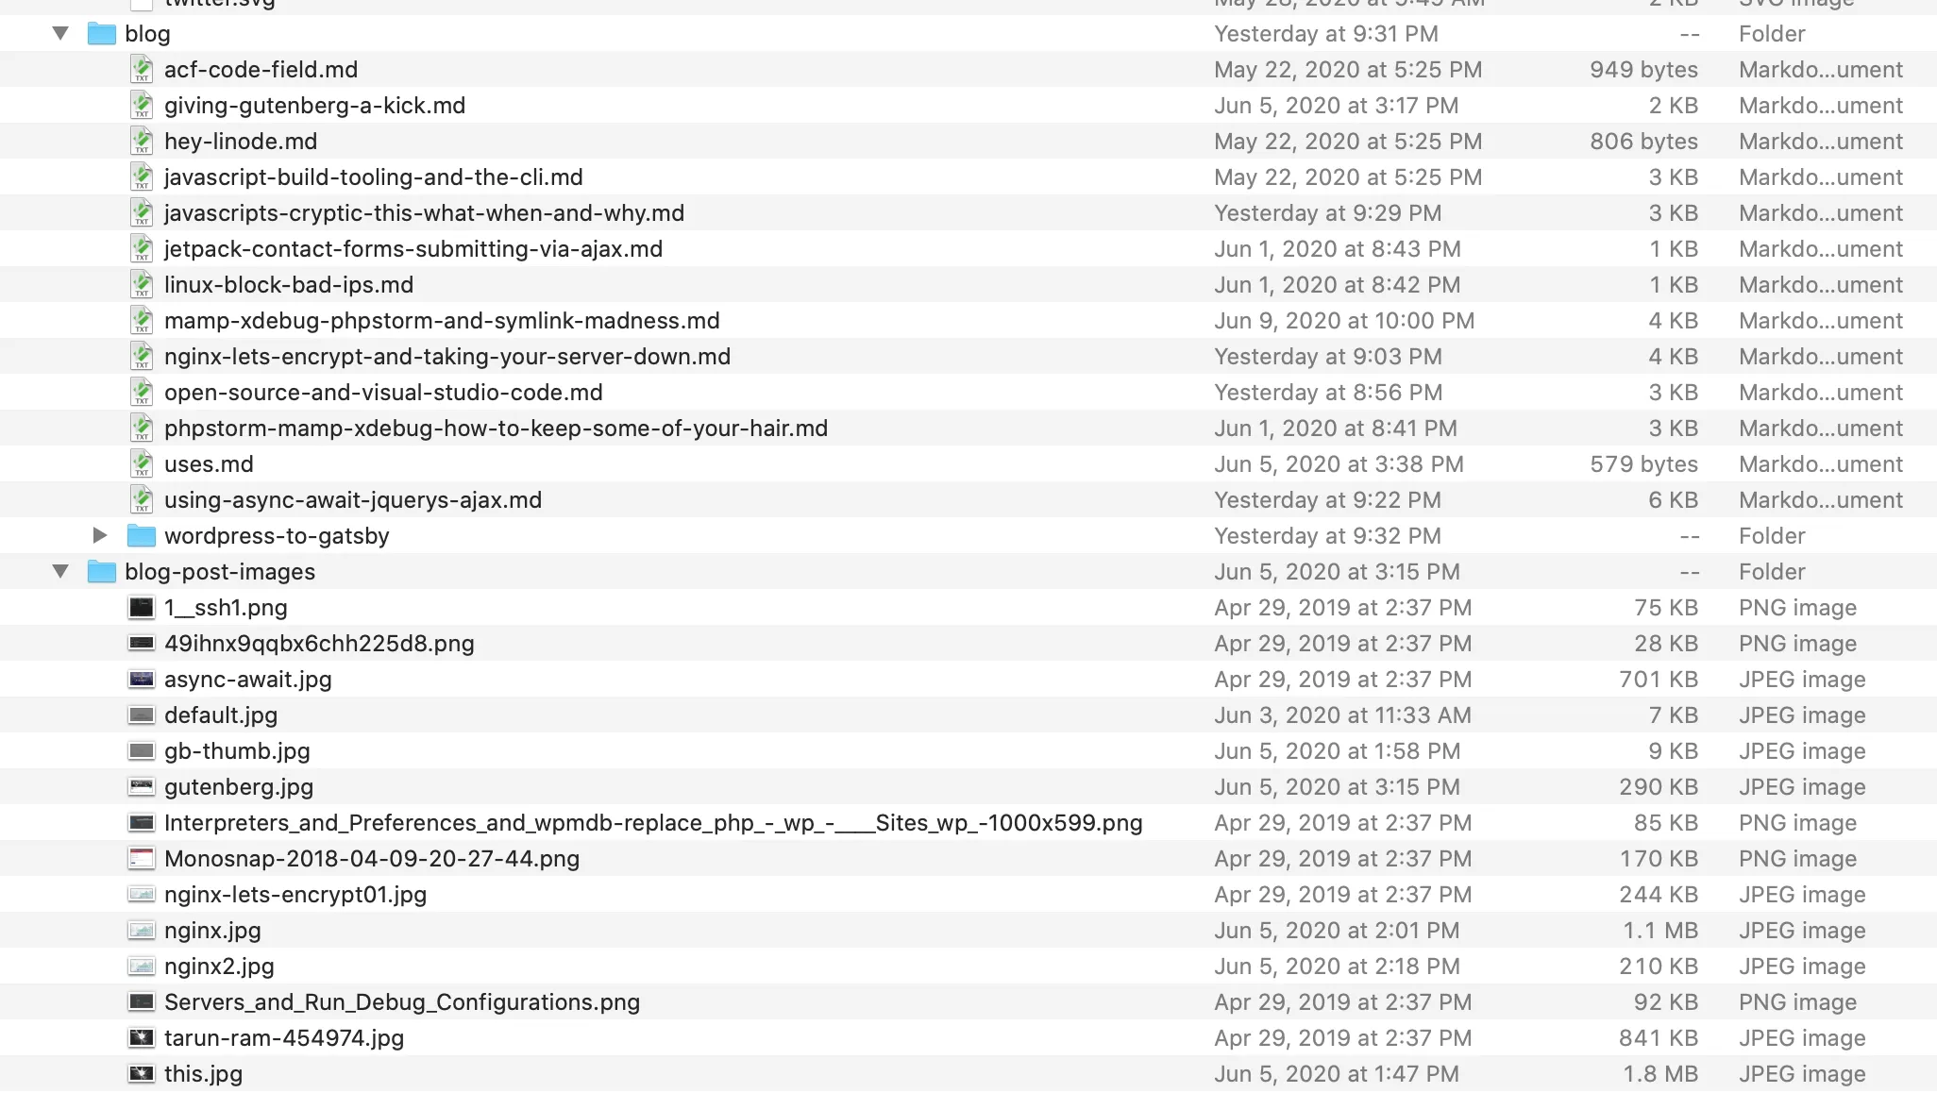Click the async-await.jpg image icon
This screenshot has height=1093, width=1937.
[x=141, y=679]
